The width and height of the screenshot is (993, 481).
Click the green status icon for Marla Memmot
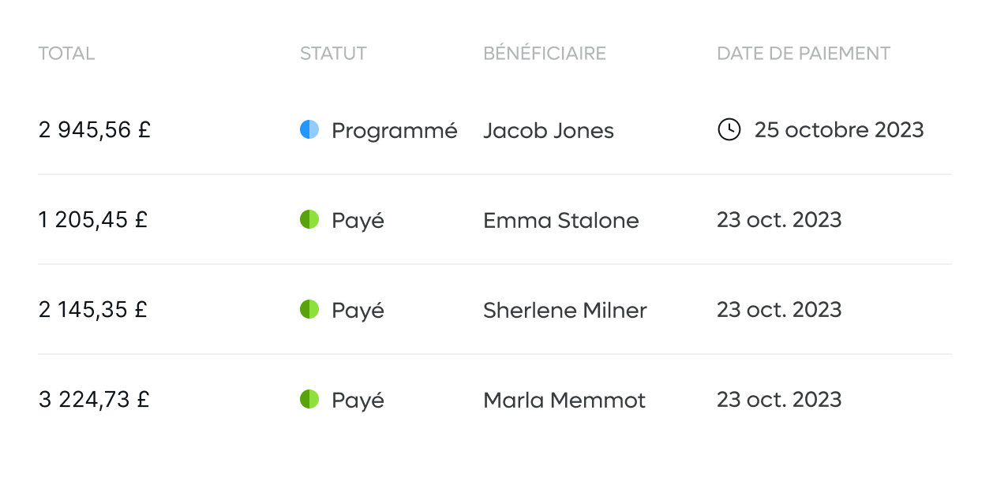[x=309, y=399]
